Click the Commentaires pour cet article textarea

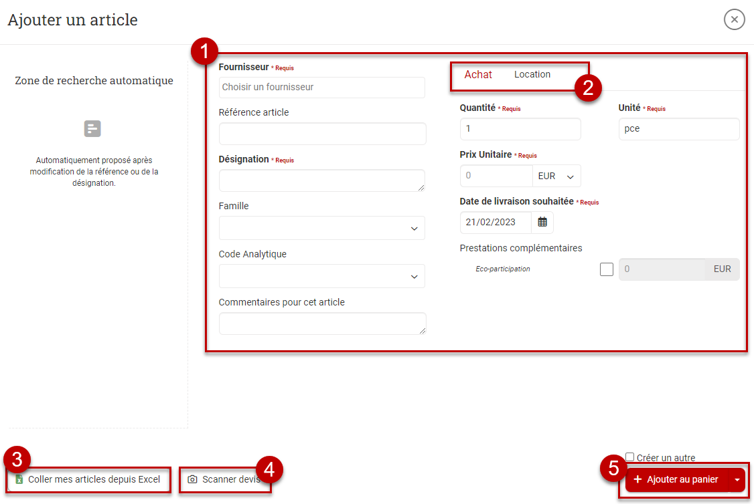point(322,324)
